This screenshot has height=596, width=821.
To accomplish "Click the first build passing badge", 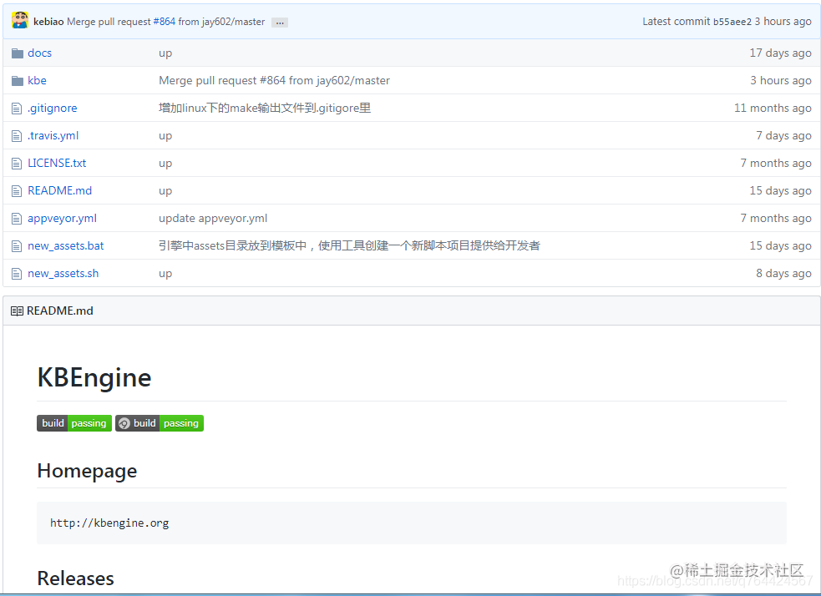I will (x=73, y=423).
